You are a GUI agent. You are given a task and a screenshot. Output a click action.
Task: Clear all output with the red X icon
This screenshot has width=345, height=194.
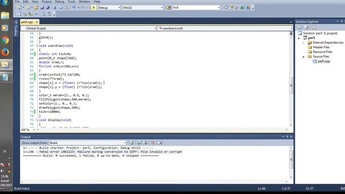pyautogui.click(x=153, y=143)
